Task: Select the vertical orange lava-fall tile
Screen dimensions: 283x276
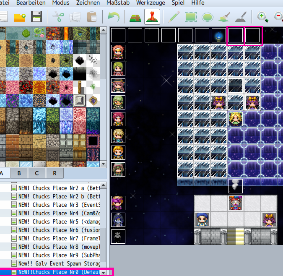Action: pos(66,34)
